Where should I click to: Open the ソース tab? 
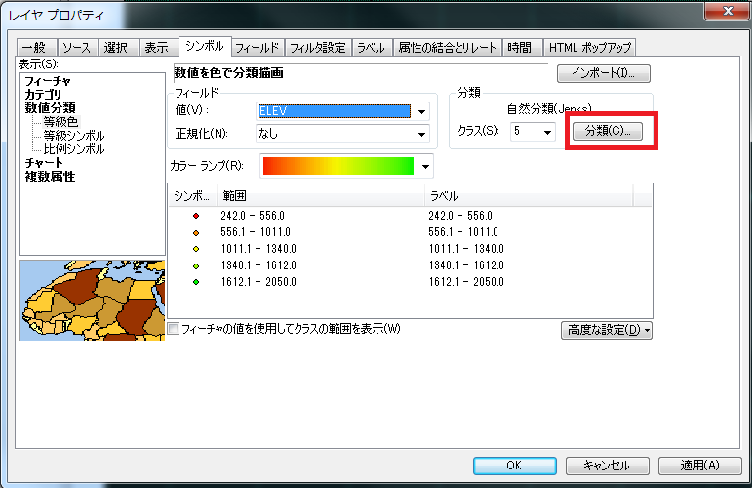point(77,47)
